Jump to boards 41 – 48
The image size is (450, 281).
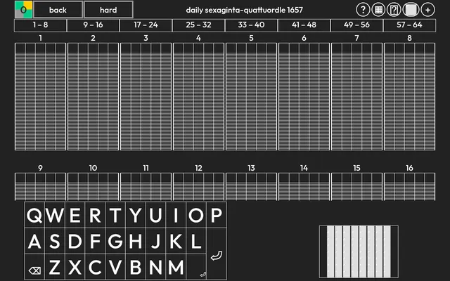[304, 25]
